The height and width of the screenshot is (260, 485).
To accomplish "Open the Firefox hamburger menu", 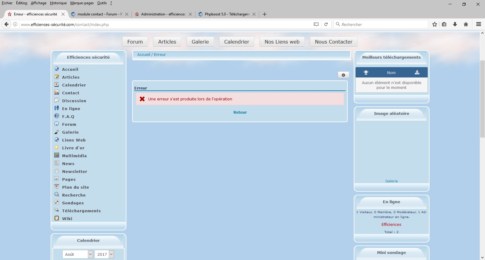I will coord(478,24).
